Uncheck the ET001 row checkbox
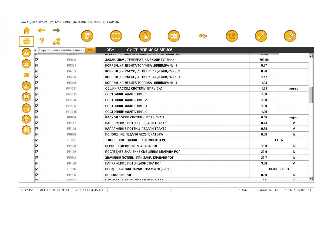Screen dimensions: 333x235 pos(37,140)
